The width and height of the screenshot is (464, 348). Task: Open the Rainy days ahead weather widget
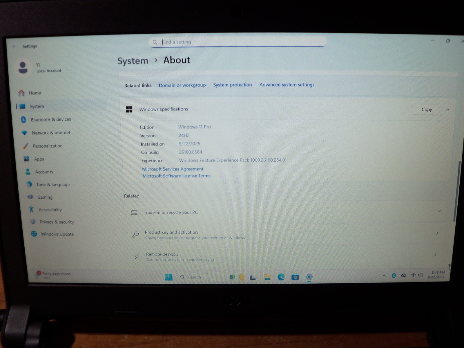53,275
